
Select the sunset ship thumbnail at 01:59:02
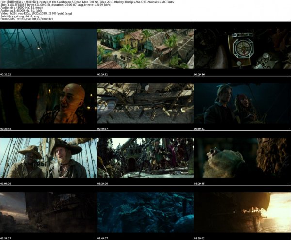tap(242, 214)
